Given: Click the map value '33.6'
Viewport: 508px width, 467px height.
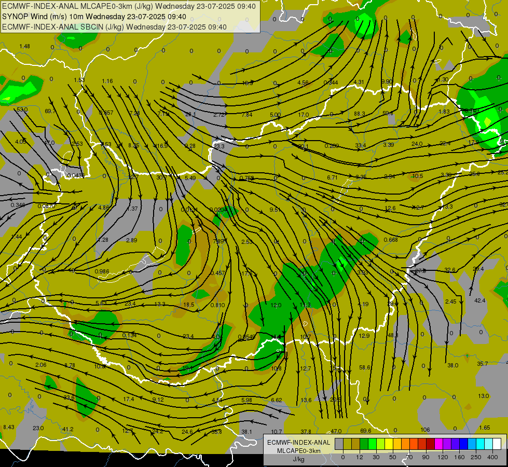Looking at the screenshot, I should (x=69, y=397).
